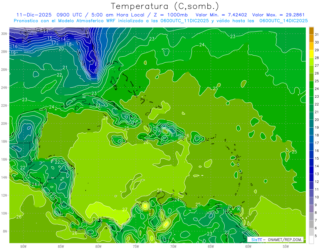Viewport: 324px width, 250px height.
Task: Click legend scale label "12"
Action: pyautogui.click(x=317, y=181)
